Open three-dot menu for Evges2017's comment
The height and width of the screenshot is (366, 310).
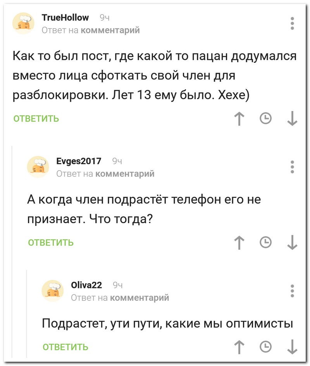(292, 167)
